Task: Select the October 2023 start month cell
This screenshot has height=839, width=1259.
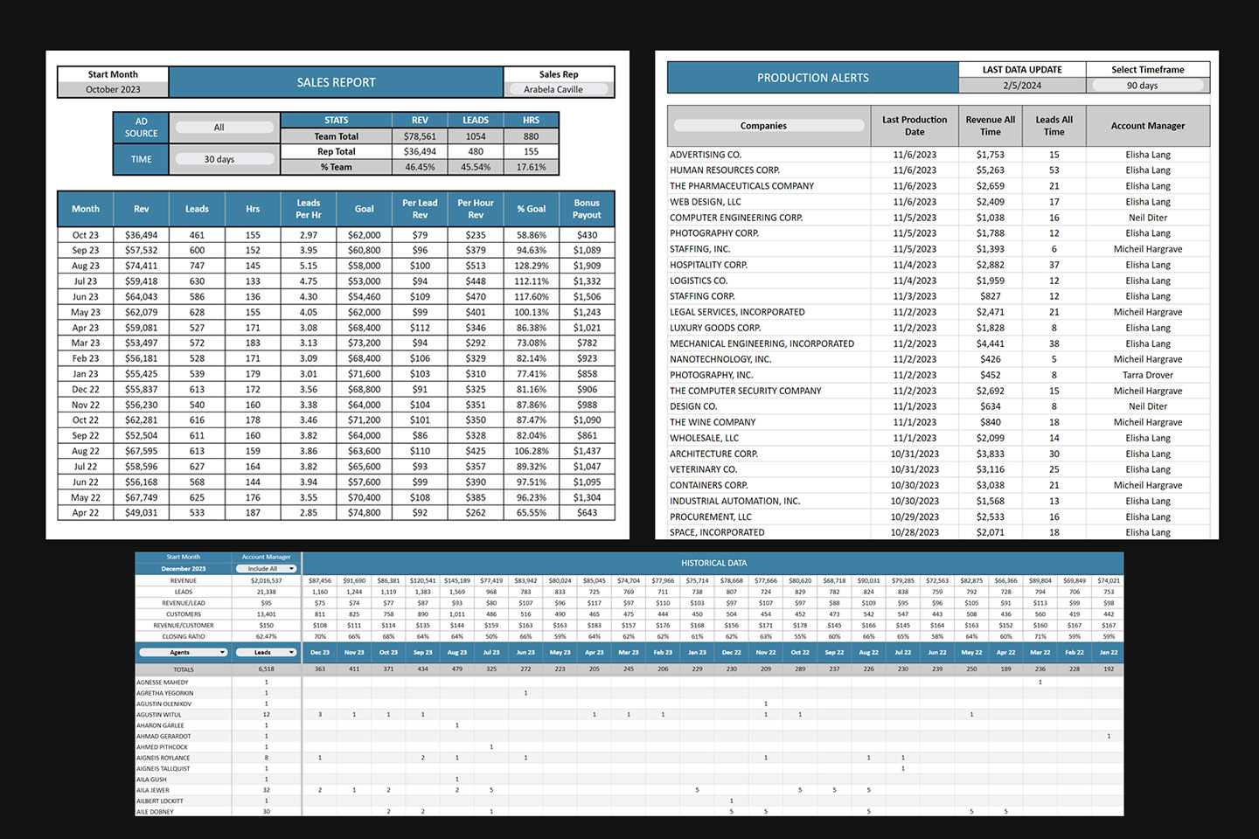Action: click(113, 89)
